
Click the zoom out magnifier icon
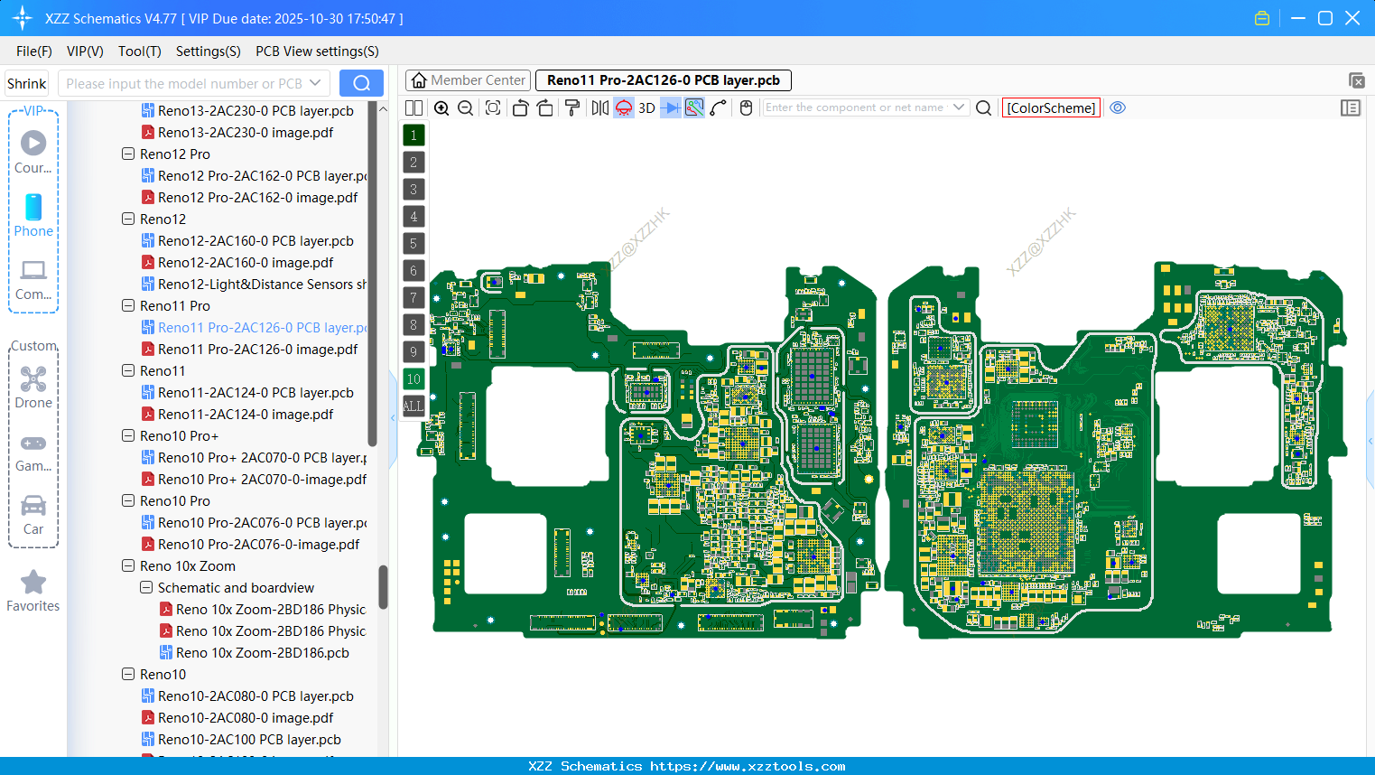[x=464, y=107]
